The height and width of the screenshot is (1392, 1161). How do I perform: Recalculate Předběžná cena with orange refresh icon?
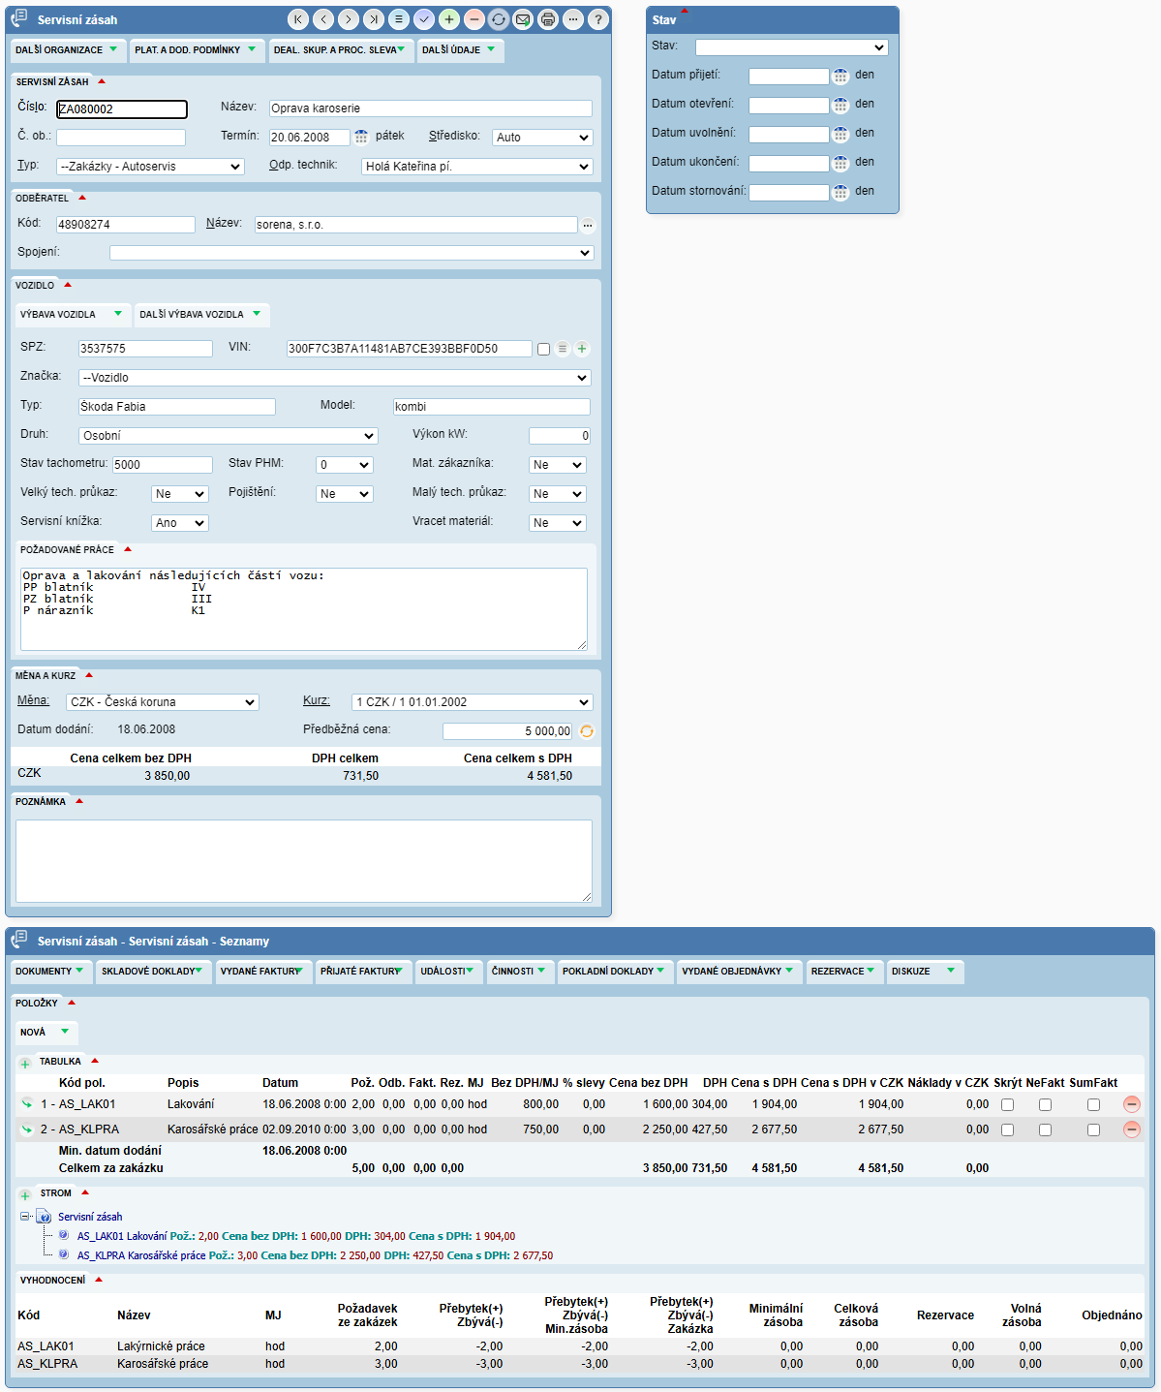pyautogui.click(x=586, y=731)
